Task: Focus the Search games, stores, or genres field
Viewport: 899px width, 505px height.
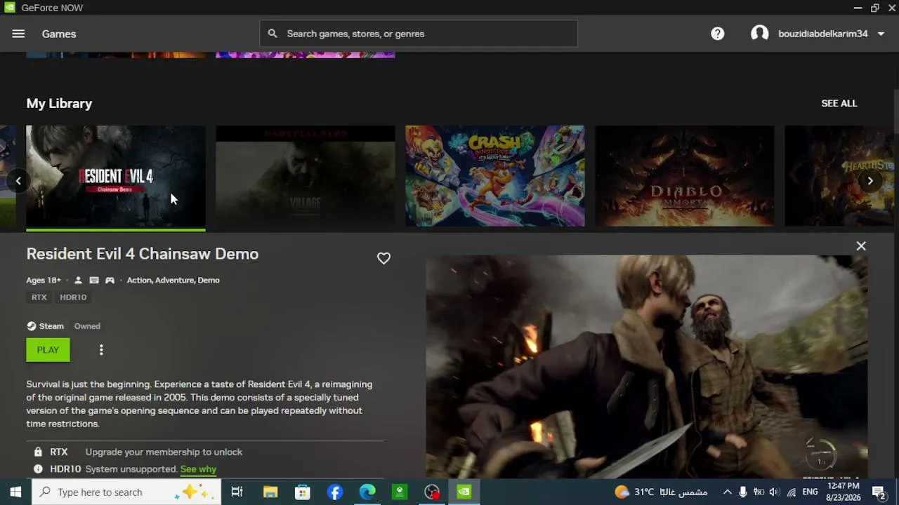Action: click(x=419, y=34)
